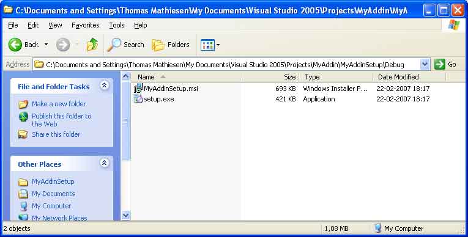The width and height of the screenshot is (468, 237).
Task: Minimize the Explorer window
Action: (x=429, y=10)
